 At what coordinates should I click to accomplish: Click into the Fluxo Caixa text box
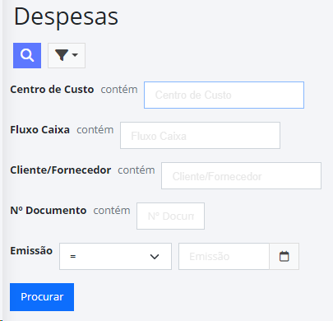tap(200, 136)
